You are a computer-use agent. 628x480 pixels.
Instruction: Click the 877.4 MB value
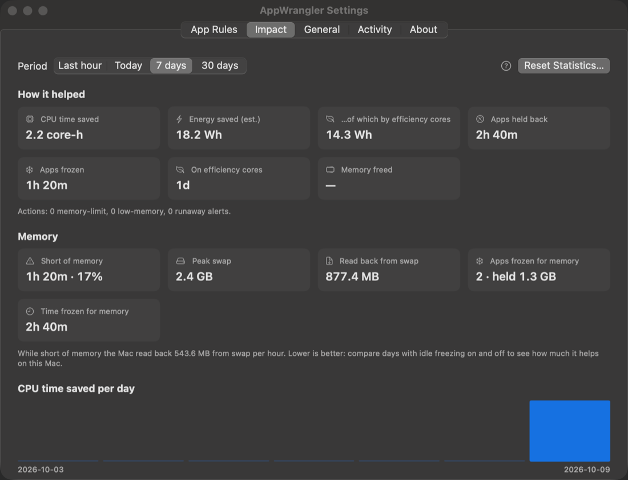click(352, 276)
